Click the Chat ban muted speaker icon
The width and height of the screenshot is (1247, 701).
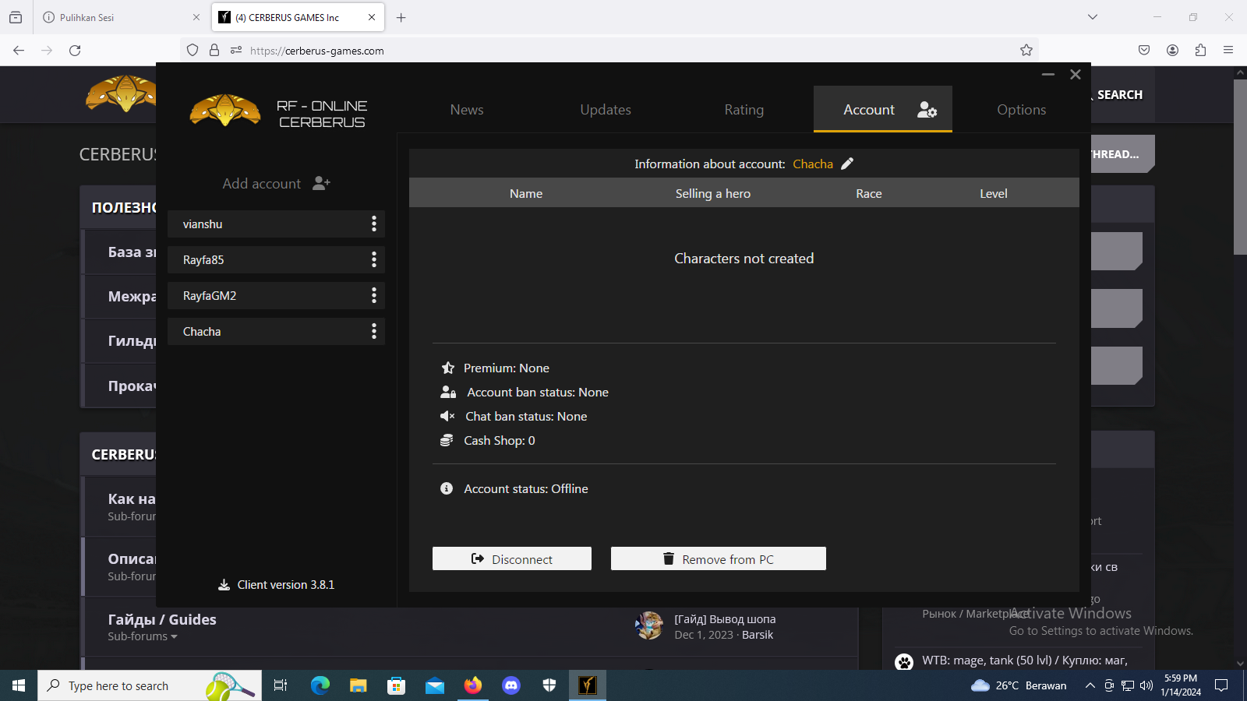coord(447,416)
